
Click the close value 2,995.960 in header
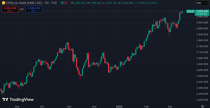[127, 3]
